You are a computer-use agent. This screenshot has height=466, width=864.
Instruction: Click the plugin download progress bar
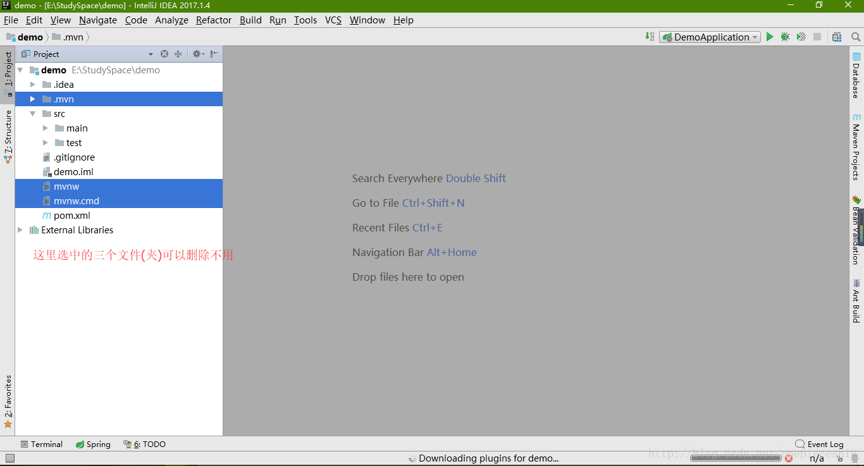click(736, 458)
